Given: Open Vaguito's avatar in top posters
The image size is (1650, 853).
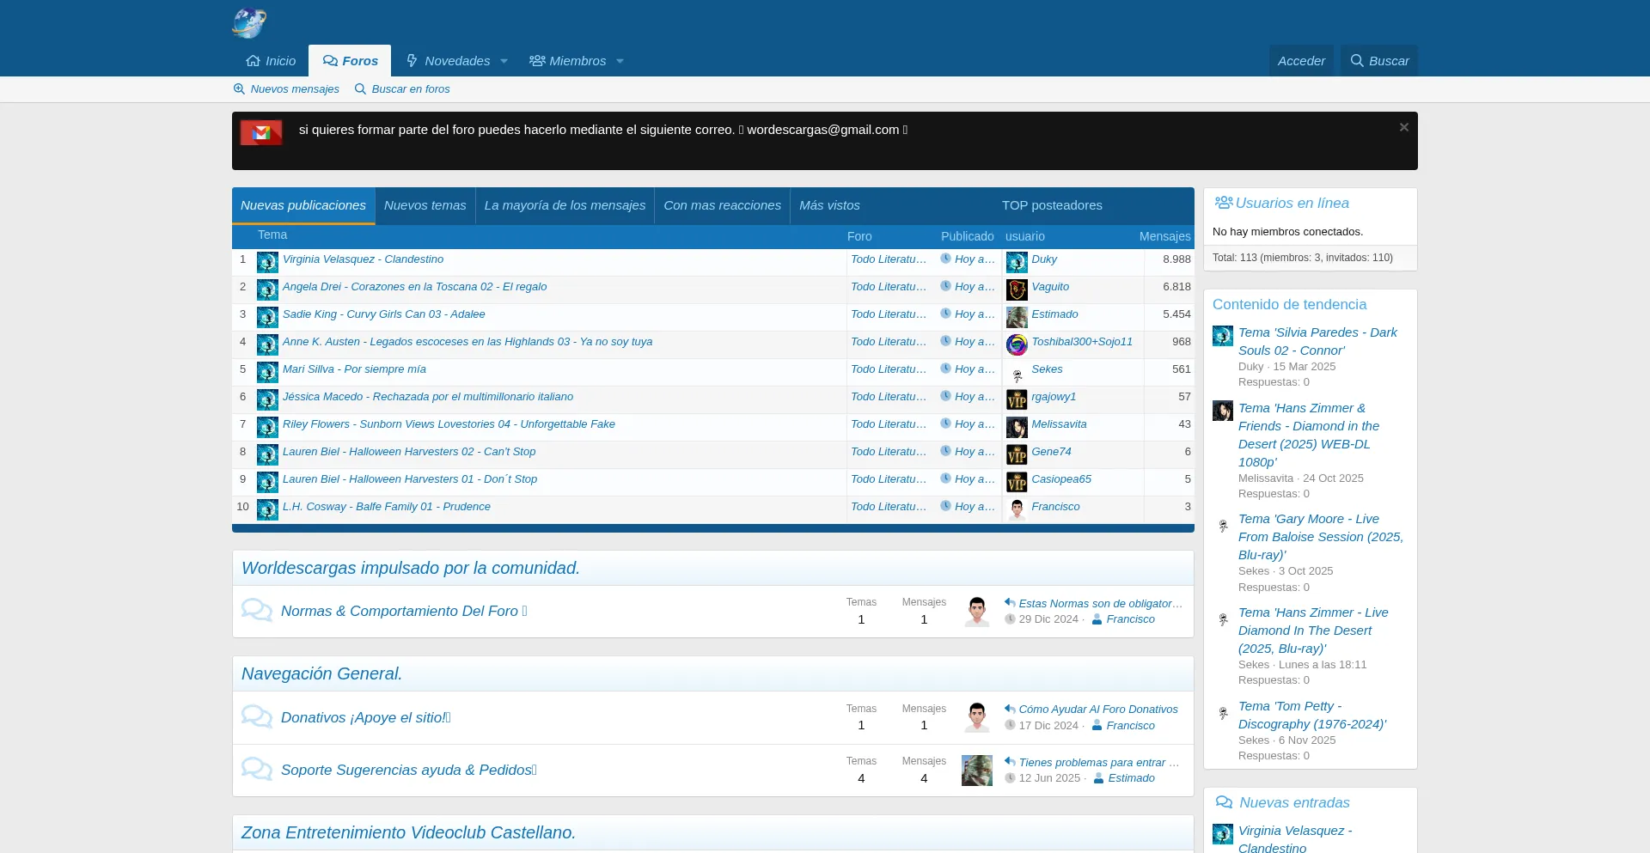Looking at the screenshot, I should (x=1017, y=289).
